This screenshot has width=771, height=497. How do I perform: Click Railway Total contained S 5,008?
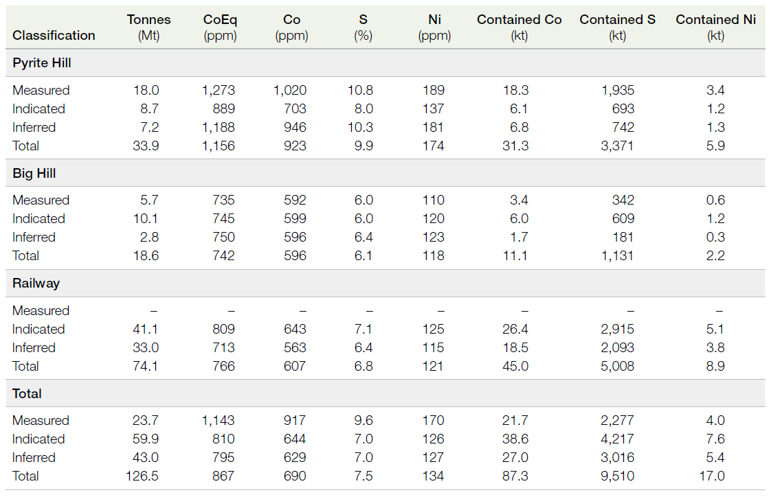click(618, 367)
